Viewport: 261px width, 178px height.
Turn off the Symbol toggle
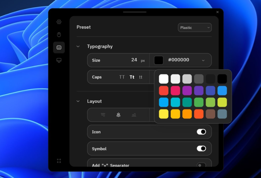201,149
